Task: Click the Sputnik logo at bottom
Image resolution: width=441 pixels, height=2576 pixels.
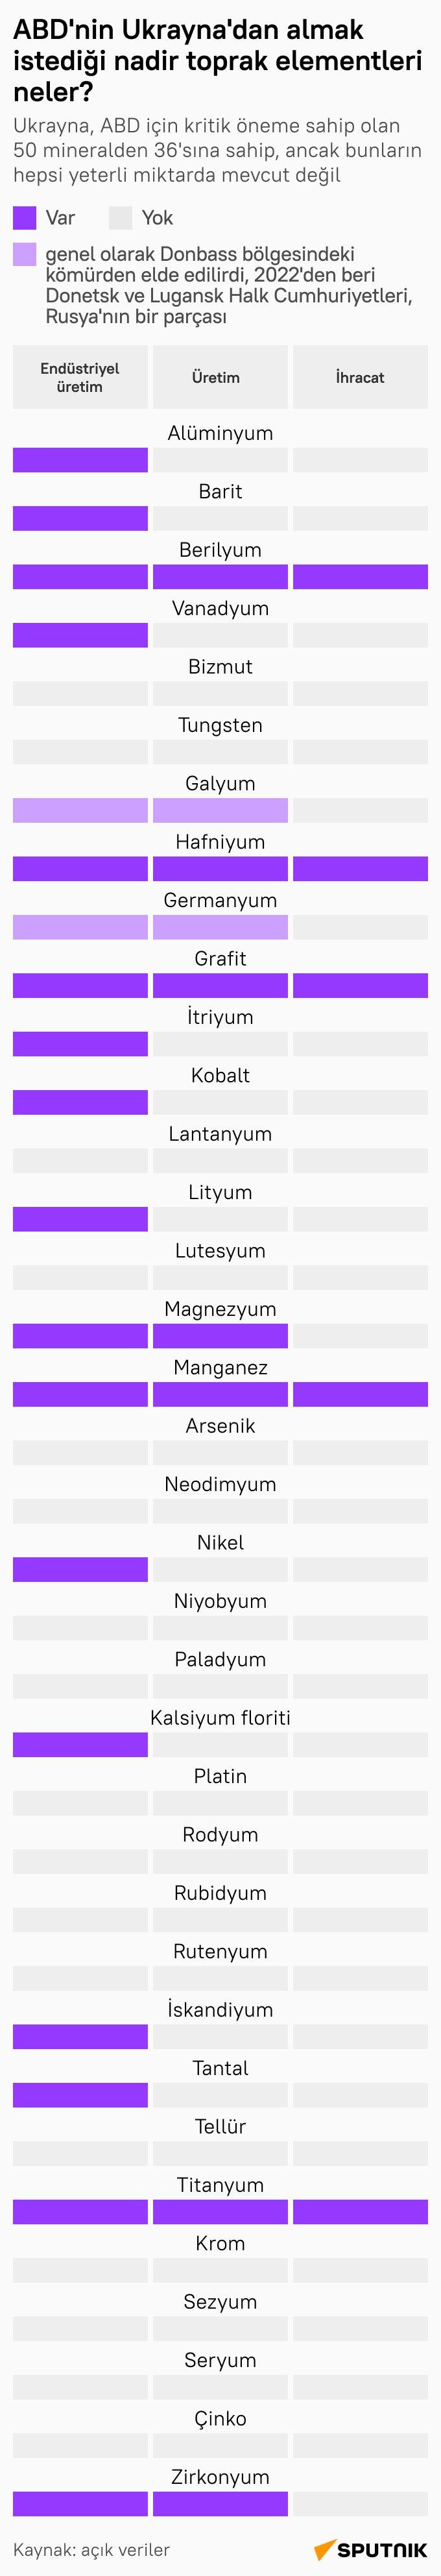Action: point(370,2550)
